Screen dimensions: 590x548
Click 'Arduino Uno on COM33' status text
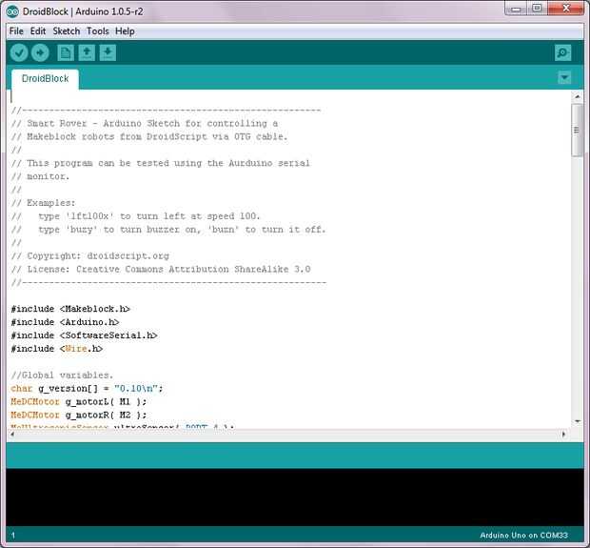click(x=523, y=536)
